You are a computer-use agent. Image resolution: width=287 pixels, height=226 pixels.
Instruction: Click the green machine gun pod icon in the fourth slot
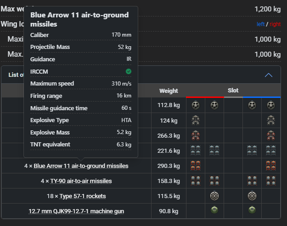point(252,210)
